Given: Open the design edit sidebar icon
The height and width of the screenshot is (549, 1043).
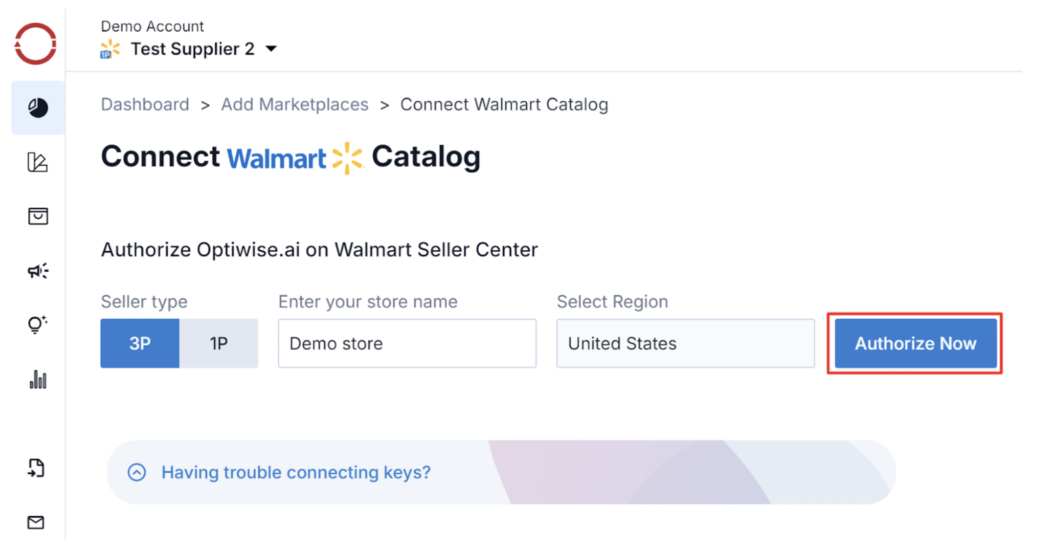Looking at the screenshot, I should pyautogui.click(x=38, y=162).
